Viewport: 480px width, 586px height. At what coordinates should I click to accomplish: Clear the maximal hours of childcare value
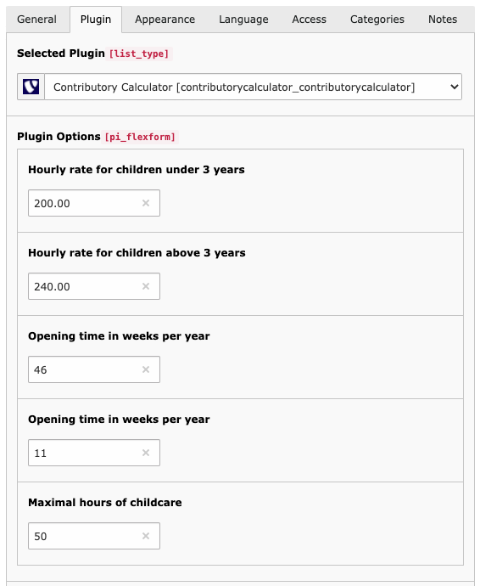pos(146,536)
